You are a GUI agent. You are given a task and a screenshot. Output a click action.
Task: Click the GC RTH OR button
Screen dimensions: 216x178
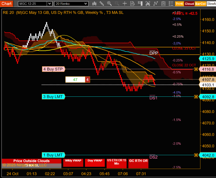point(138,163)
